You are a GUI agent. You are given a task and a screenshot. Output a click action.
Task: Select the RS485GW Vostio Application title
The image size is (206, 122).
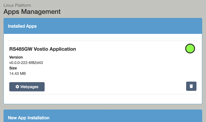point(42,49)
